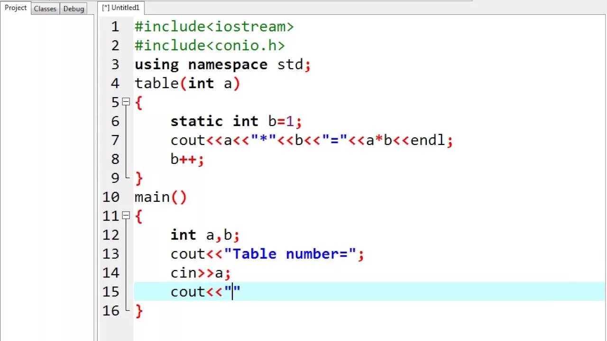Collapse the table function fold on line 5
Screen dimensions: 607x341
tap(126, 102)
